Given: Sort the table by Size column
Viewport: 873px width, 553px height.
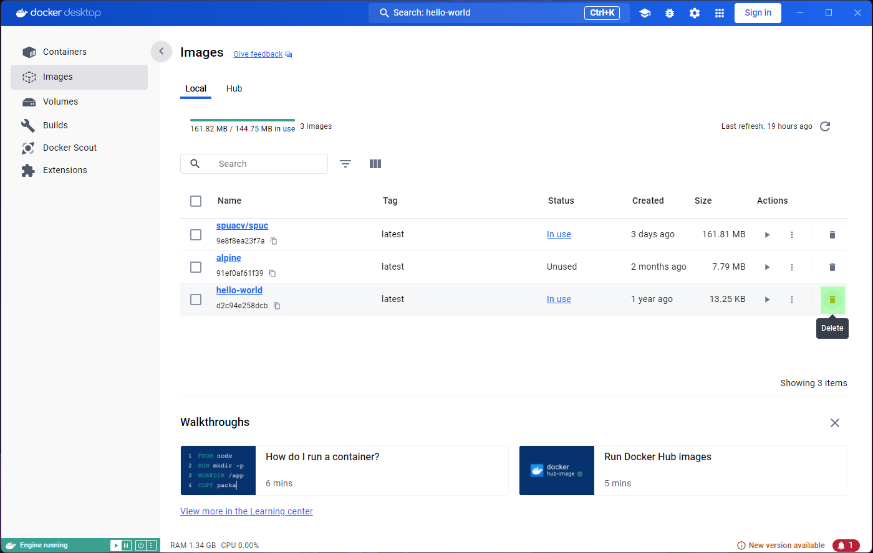Looking at the screenshot, I should point(703,201).
